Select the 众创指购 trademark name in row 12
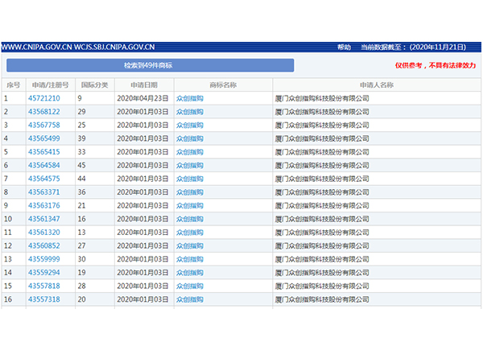Screen dimensions: 483x342 tap(190, 245)
